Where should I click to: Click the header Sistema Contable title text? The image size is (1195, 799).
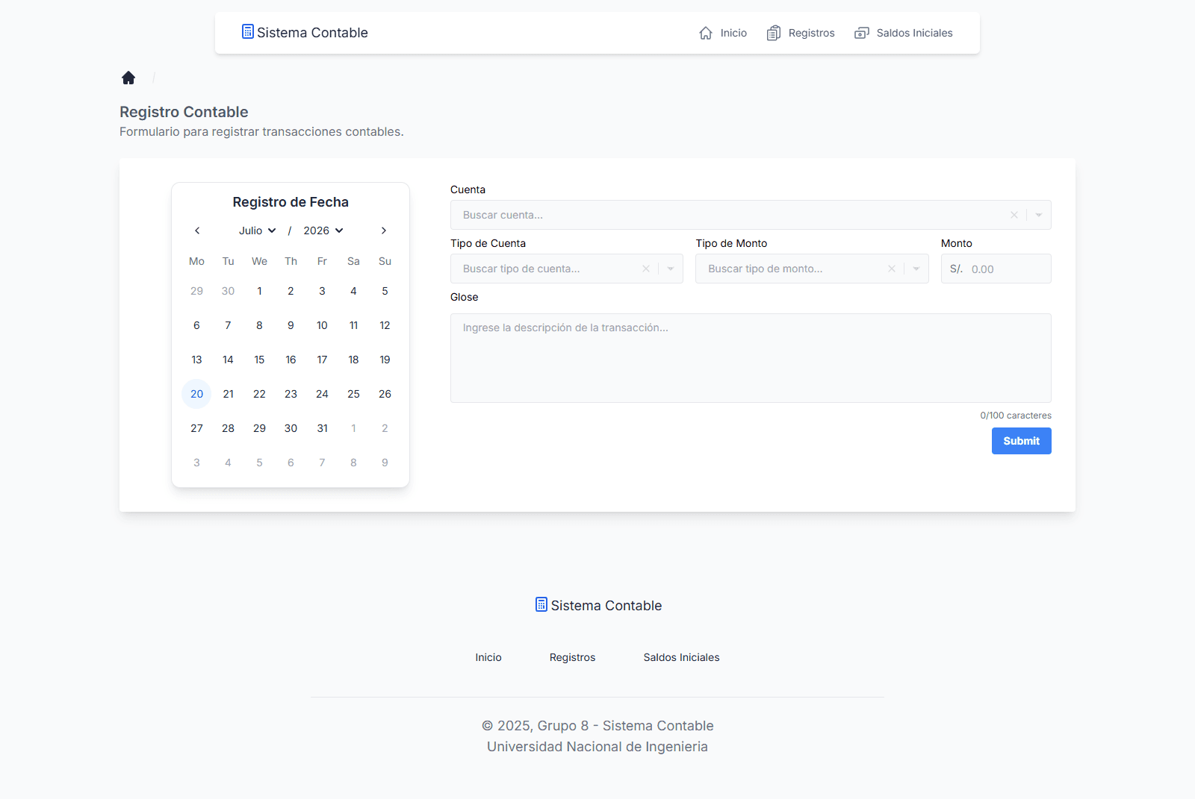tap(312, 33)
